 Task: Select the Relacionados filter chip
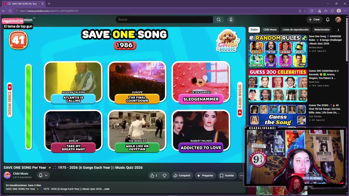pyautogui.click(x=322, y=30)
